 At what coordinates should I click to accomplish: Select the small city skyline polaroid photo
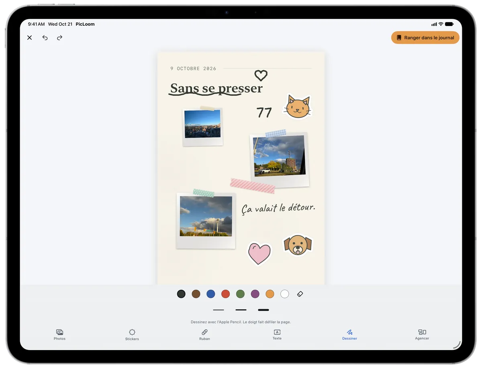click(x=202, y=128)
